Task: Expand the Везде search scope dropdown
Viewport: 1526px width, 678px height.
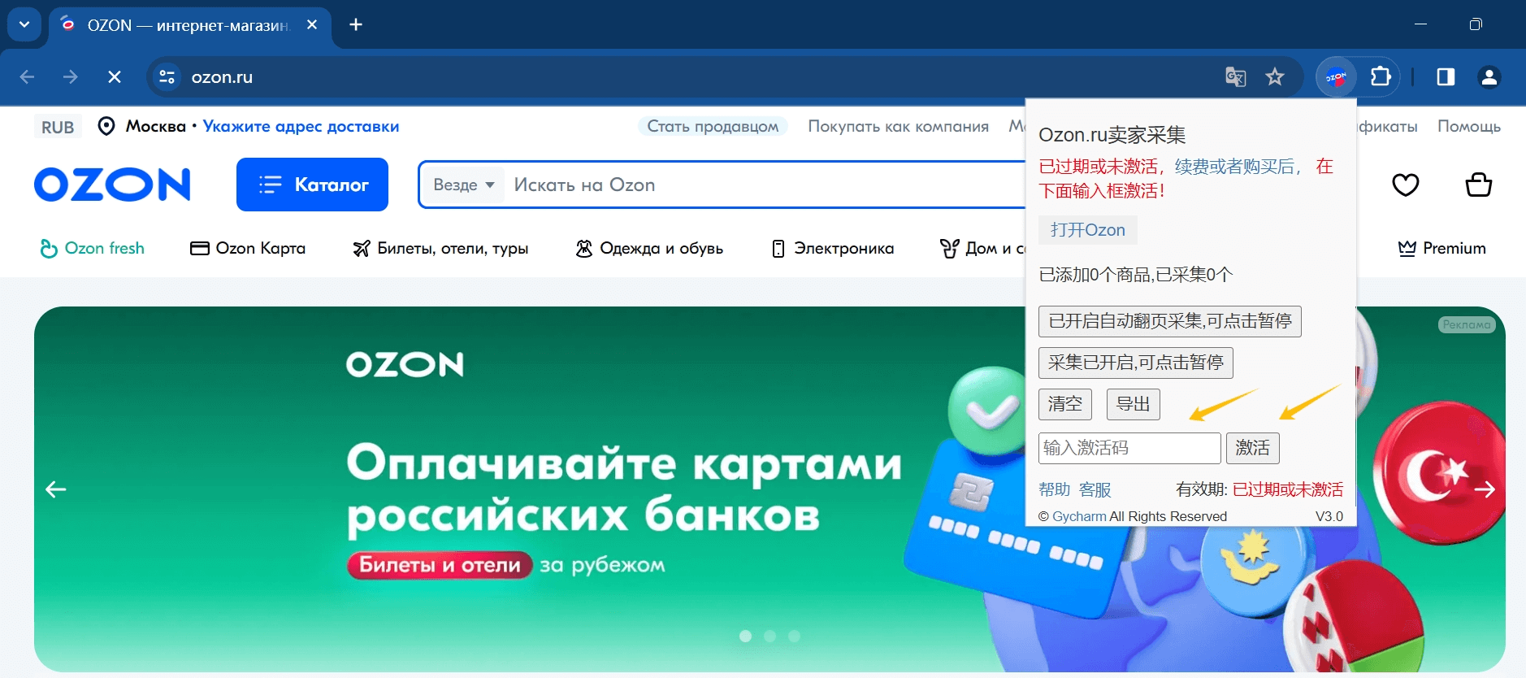Action: point(464,185)
